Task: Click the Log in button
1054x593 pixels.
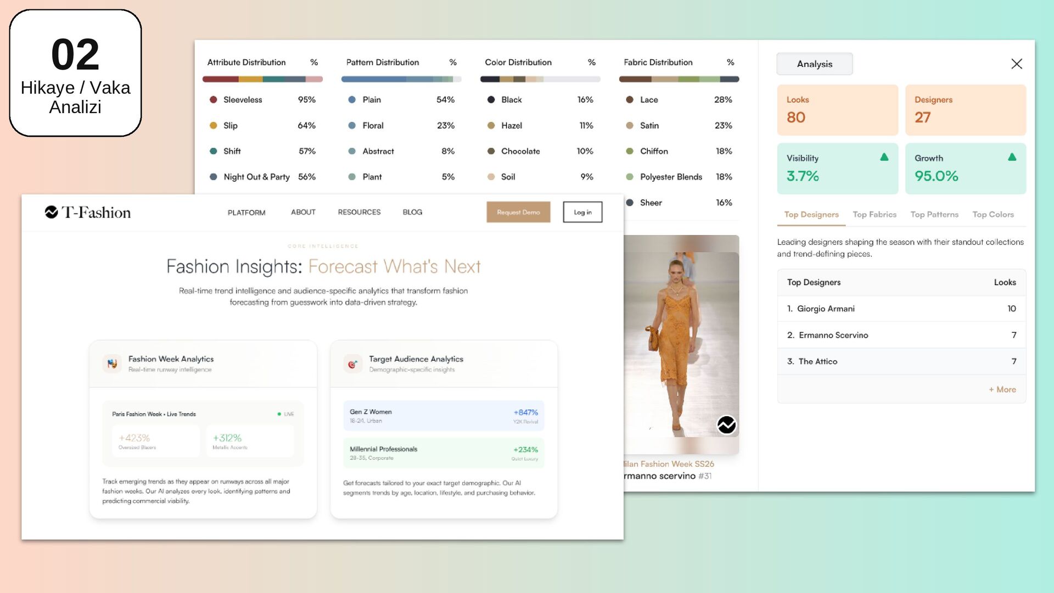Action: pyautogui.click(x=582, y=212)
